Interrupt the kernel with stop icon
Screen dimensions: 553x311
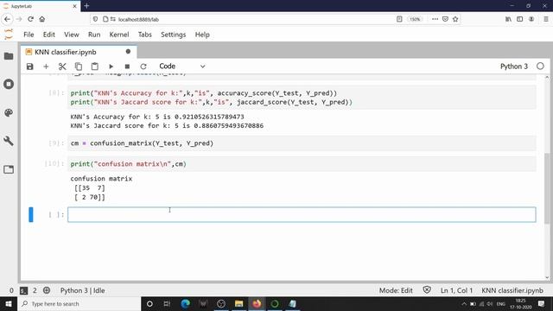coord(127,67)
